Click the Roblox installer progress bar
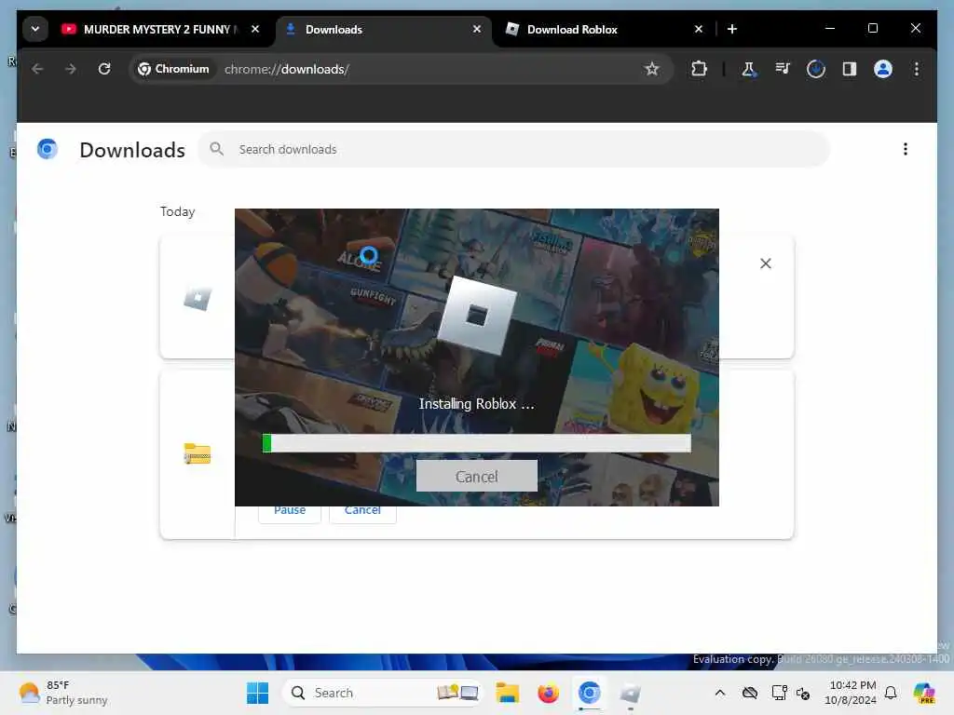 [x=476, y=443]
